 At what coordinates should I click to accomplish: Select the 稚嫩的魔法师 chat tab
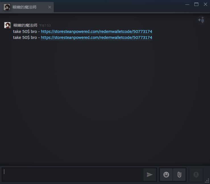click(x=27, y=7)
